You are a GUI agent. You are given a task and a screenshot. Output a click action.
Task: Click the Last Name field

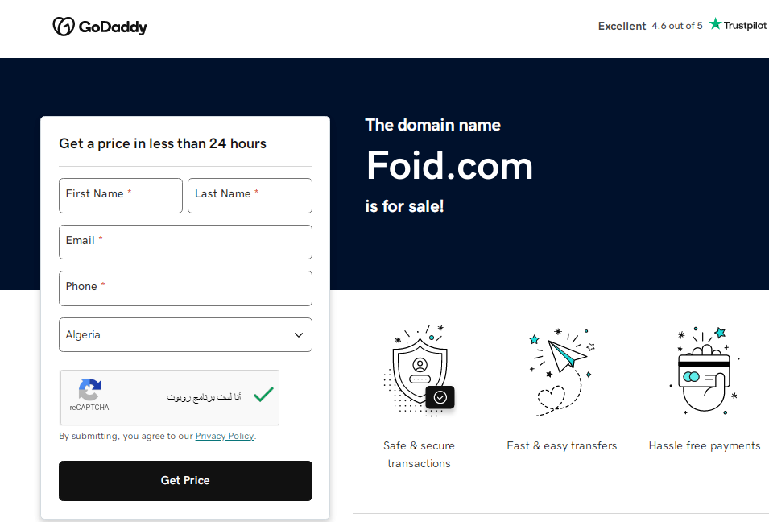tap(250, 196)
